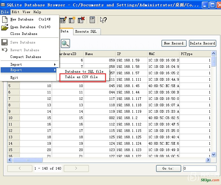This screenshot has height=185, width=221.
Task: Click the previous page arrow button
Action: 20,168
